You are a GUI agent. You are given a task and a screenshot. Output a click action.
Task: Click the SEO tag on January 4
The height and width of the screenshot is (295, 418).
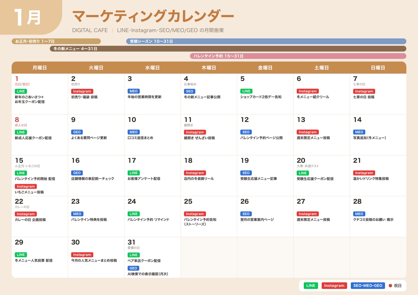(x=190, y=91)
